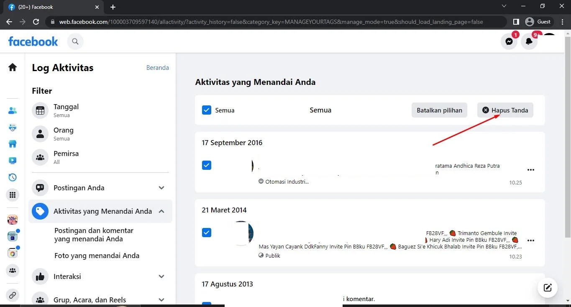Open the Tanggal date filter

pos(100,110)
